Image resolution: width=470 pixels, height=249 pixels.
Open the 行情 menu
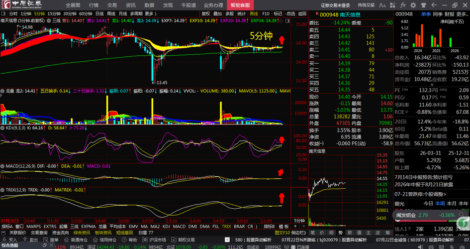pos(94,5)
